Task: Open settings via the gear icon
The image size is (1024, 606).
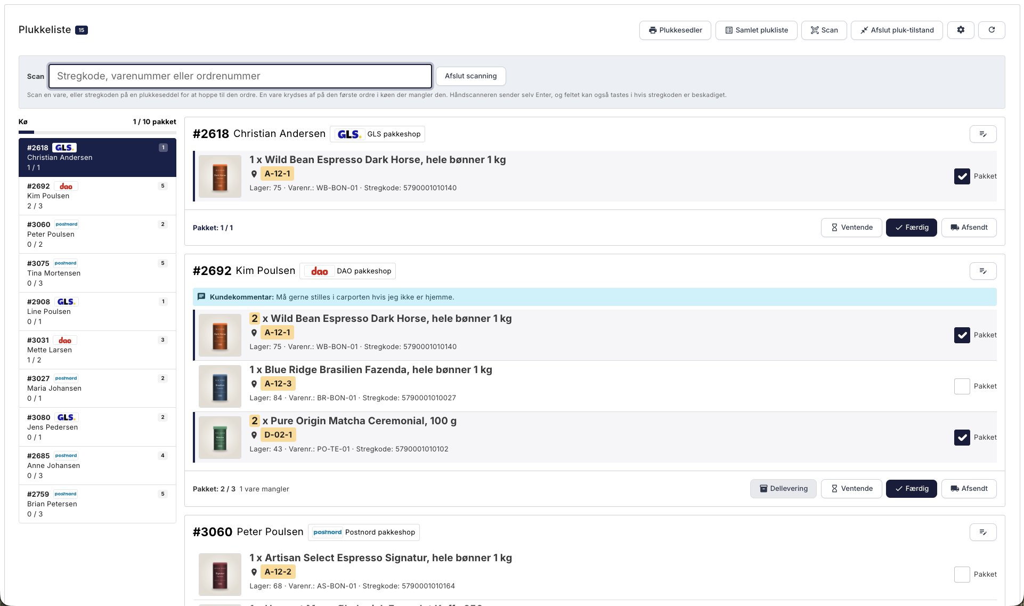Action: (x=961, y=30)
